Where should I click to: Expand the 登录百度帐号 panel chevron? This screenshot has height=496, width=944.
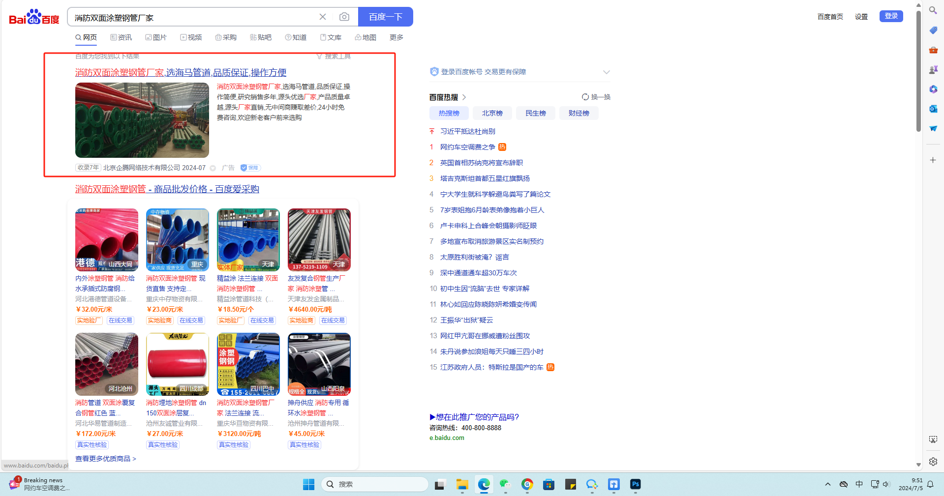(x=607, y=72)
